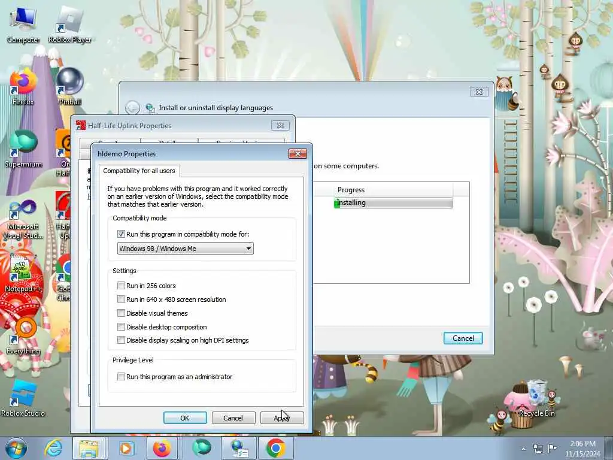Launch the Pinball desktop shortcut
The height and width of the screenshot is (460, 613).
[70, 87]
